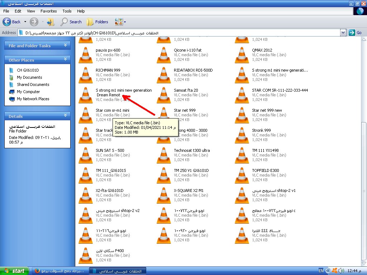Screen dimensions: 367x275
Task: Click the Go button
Action: point(355,33)
